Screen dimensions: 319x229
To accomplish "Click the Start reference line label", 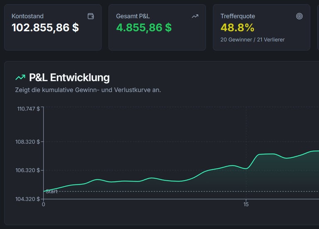I will coord(52,191).
